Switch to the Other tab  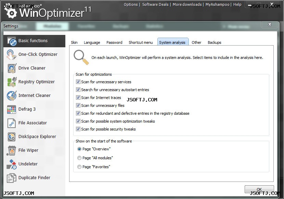(196, 42)
